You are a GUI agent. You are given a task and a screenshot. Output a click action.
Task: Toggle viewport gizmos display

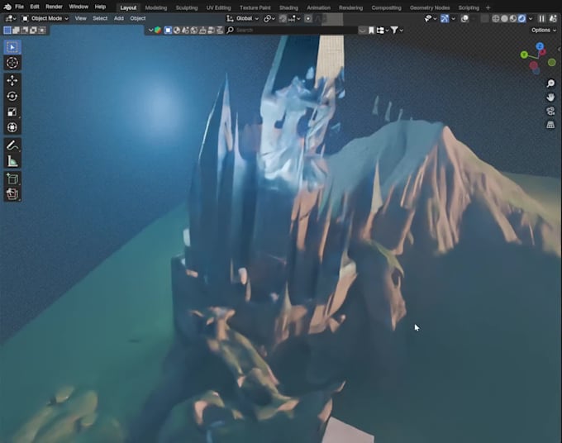click(x=445, y=19)
